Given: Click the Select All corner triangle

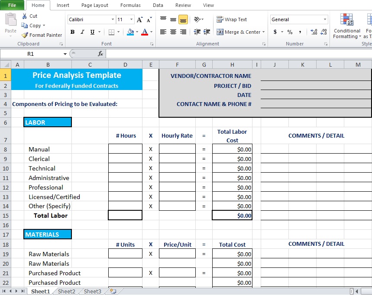Looking at the screenshot, I should [x=6, y=64].
